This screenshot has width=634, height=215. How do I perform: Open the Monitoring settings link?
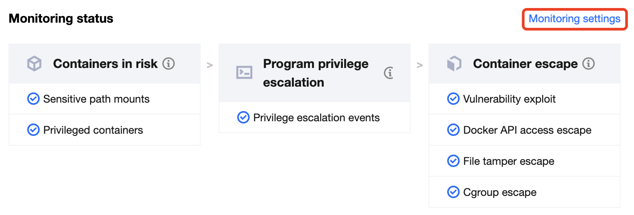(x=574, y=19)
